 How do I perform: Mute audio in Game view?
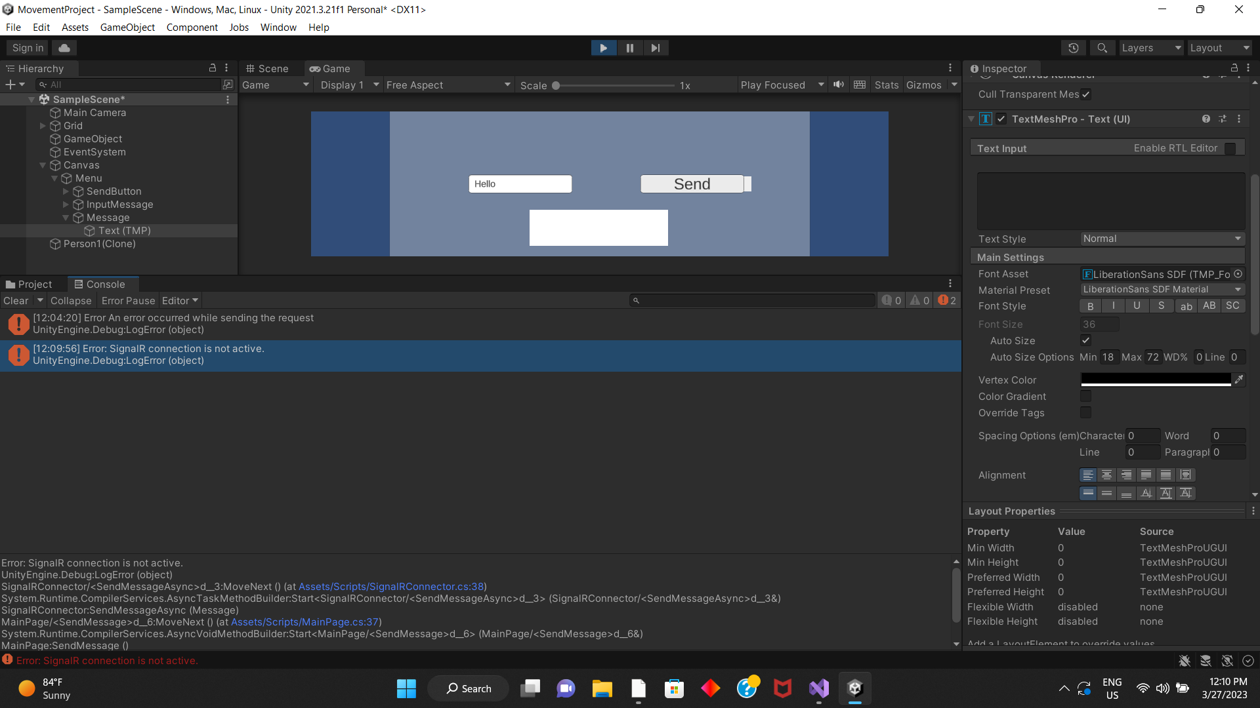[x=839, y=85]
